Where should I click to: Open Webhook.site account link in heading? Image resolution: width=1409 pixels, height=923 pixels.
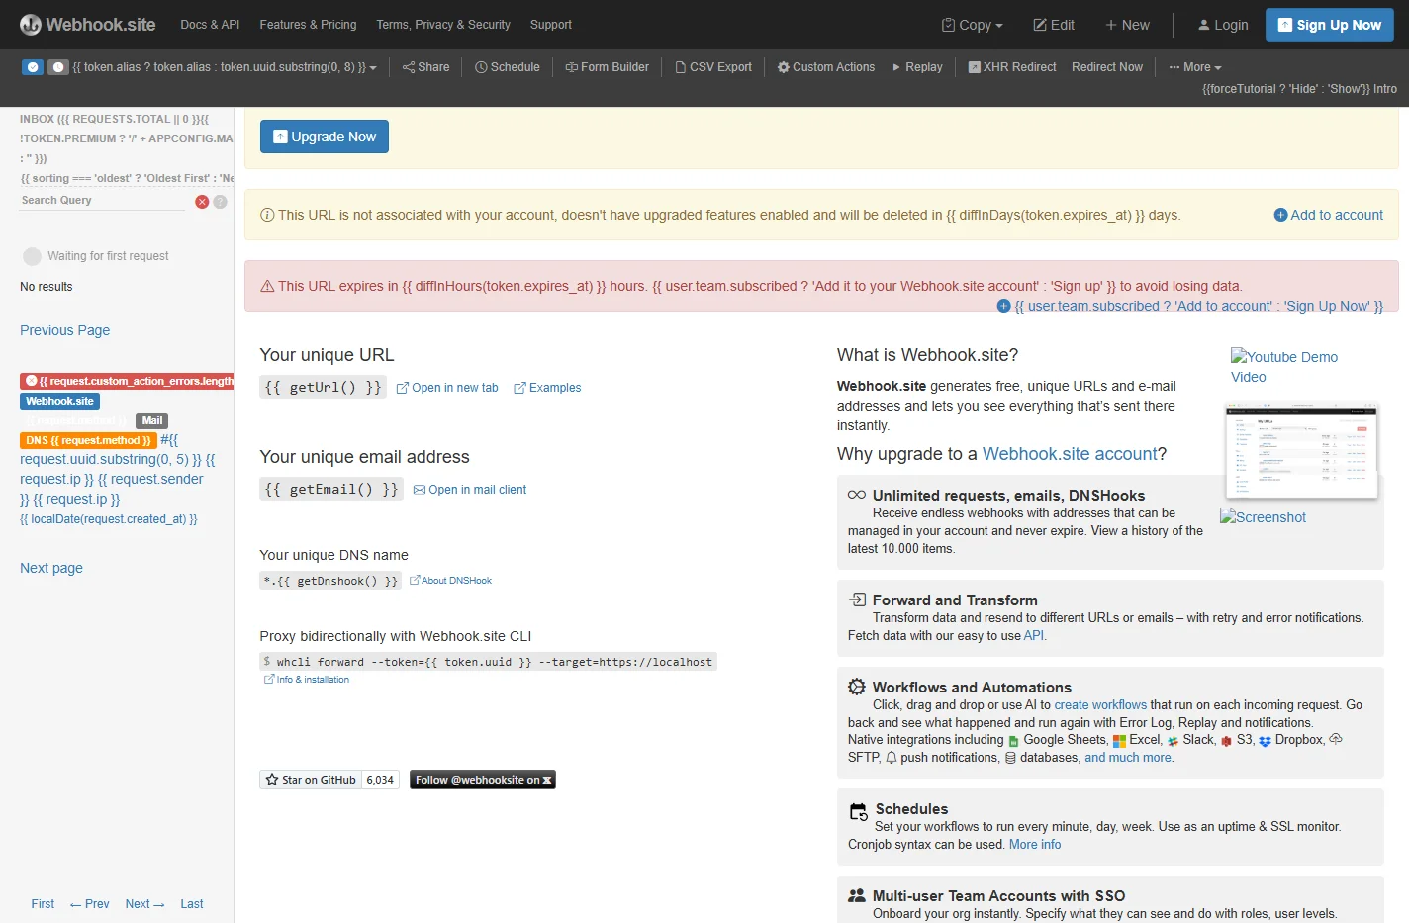tap(1070, 454)
